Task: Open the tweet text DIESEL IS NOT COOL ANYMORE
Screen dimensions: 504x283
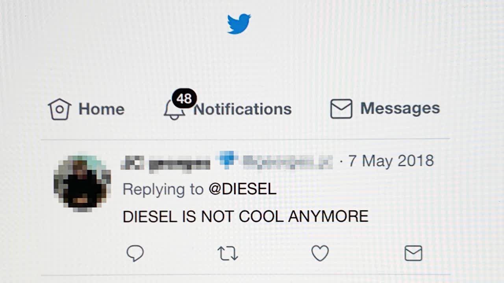Action: pyautogui.click(x=245, y=217)
